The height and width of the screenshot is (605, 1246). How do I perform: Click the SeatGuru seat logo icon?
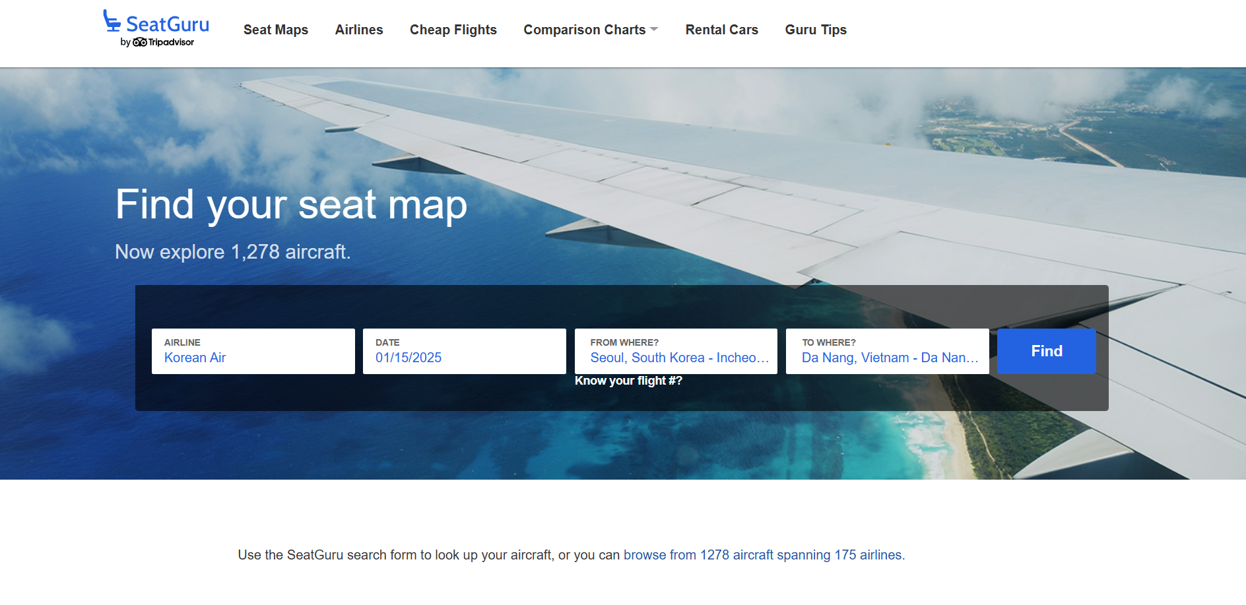coord(112,20)
